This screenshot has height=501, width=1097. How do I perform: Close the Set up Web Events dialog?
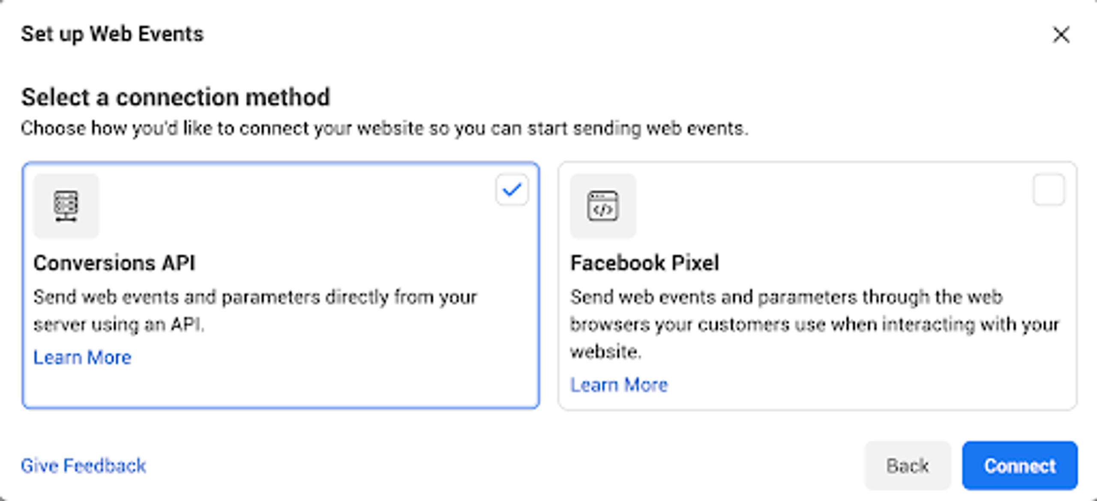pyautogui.click(x=1061, y=35)
